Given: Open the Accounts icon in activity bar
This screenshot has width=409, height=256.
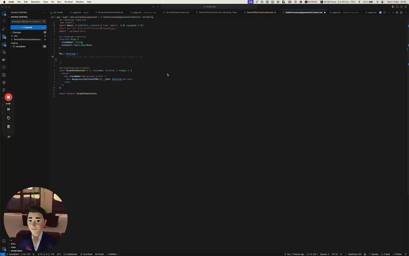Looking at the screenshot, I should [4, 241].
